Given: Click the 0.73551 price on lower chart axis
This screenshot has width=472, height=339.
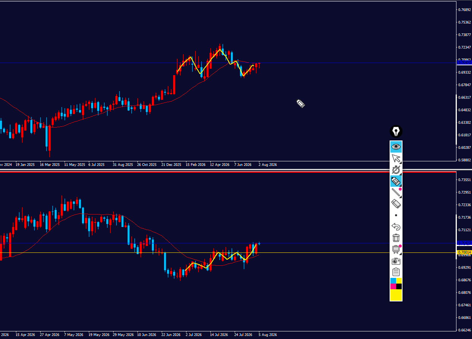Looking at the screenshot, I should [465, 180].
